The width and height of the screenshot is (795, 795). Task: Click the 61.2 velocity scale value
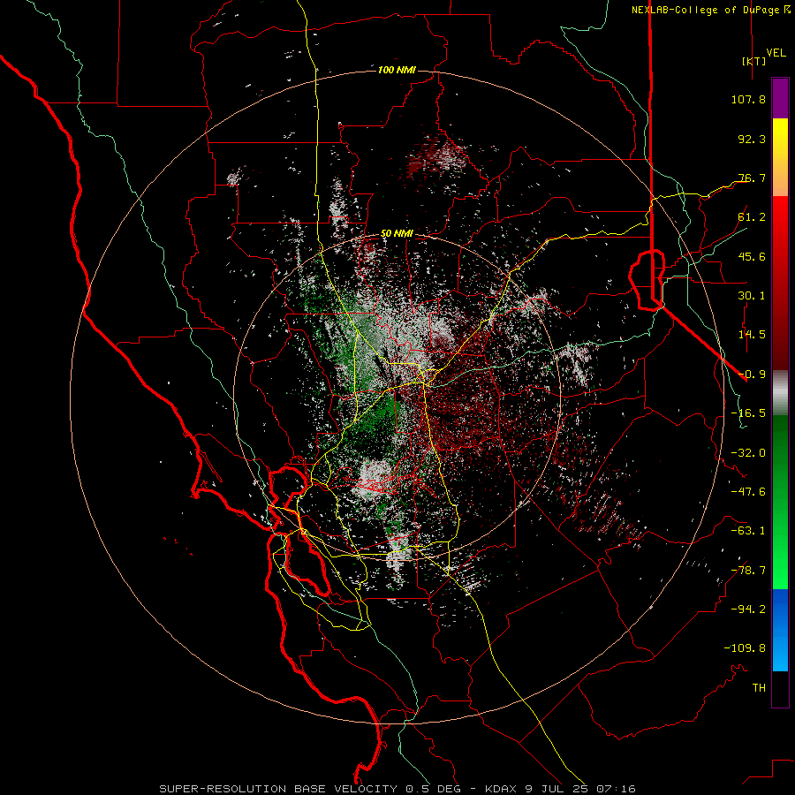752,217
